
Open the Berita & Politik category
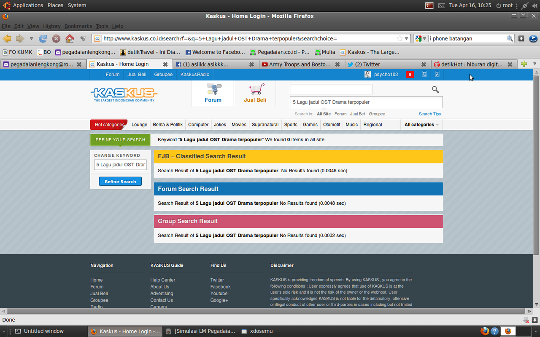[x=168, y=125]
